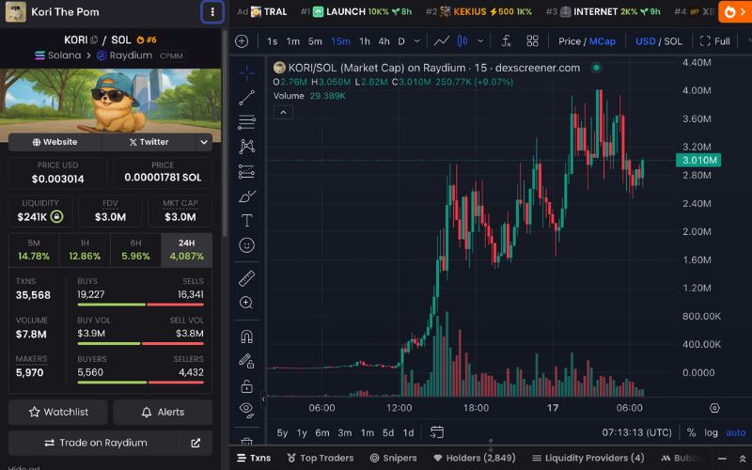The height and width of the screenshot is (470, 752).
Task: Select the trend line drawing tool
Action: tap(246, 98)
